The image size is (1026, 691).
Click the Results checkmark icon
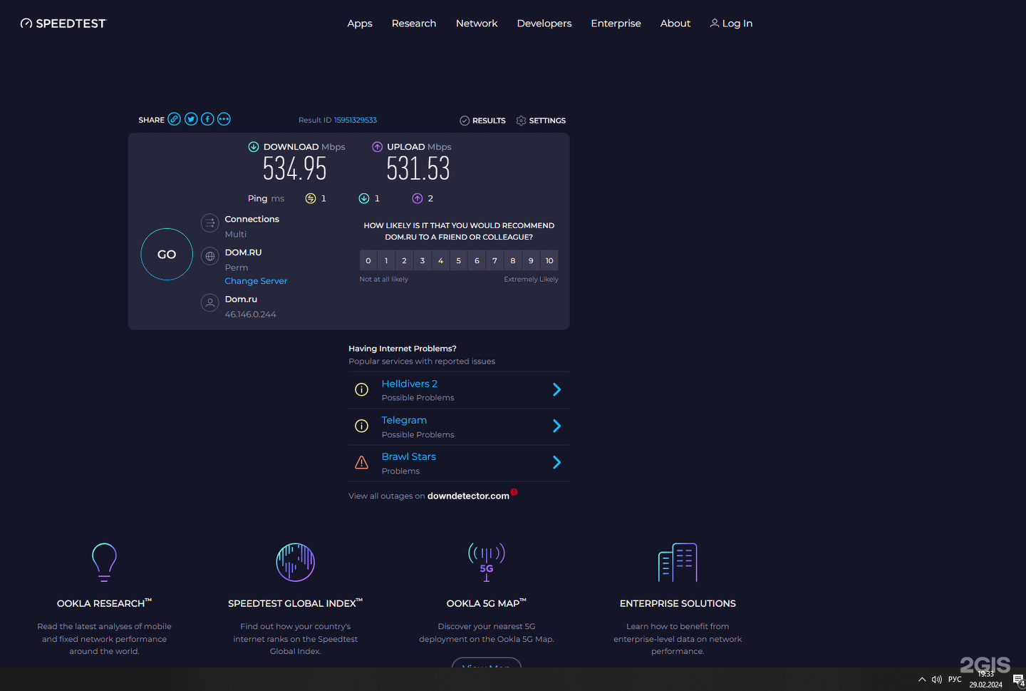coord(465,121)
